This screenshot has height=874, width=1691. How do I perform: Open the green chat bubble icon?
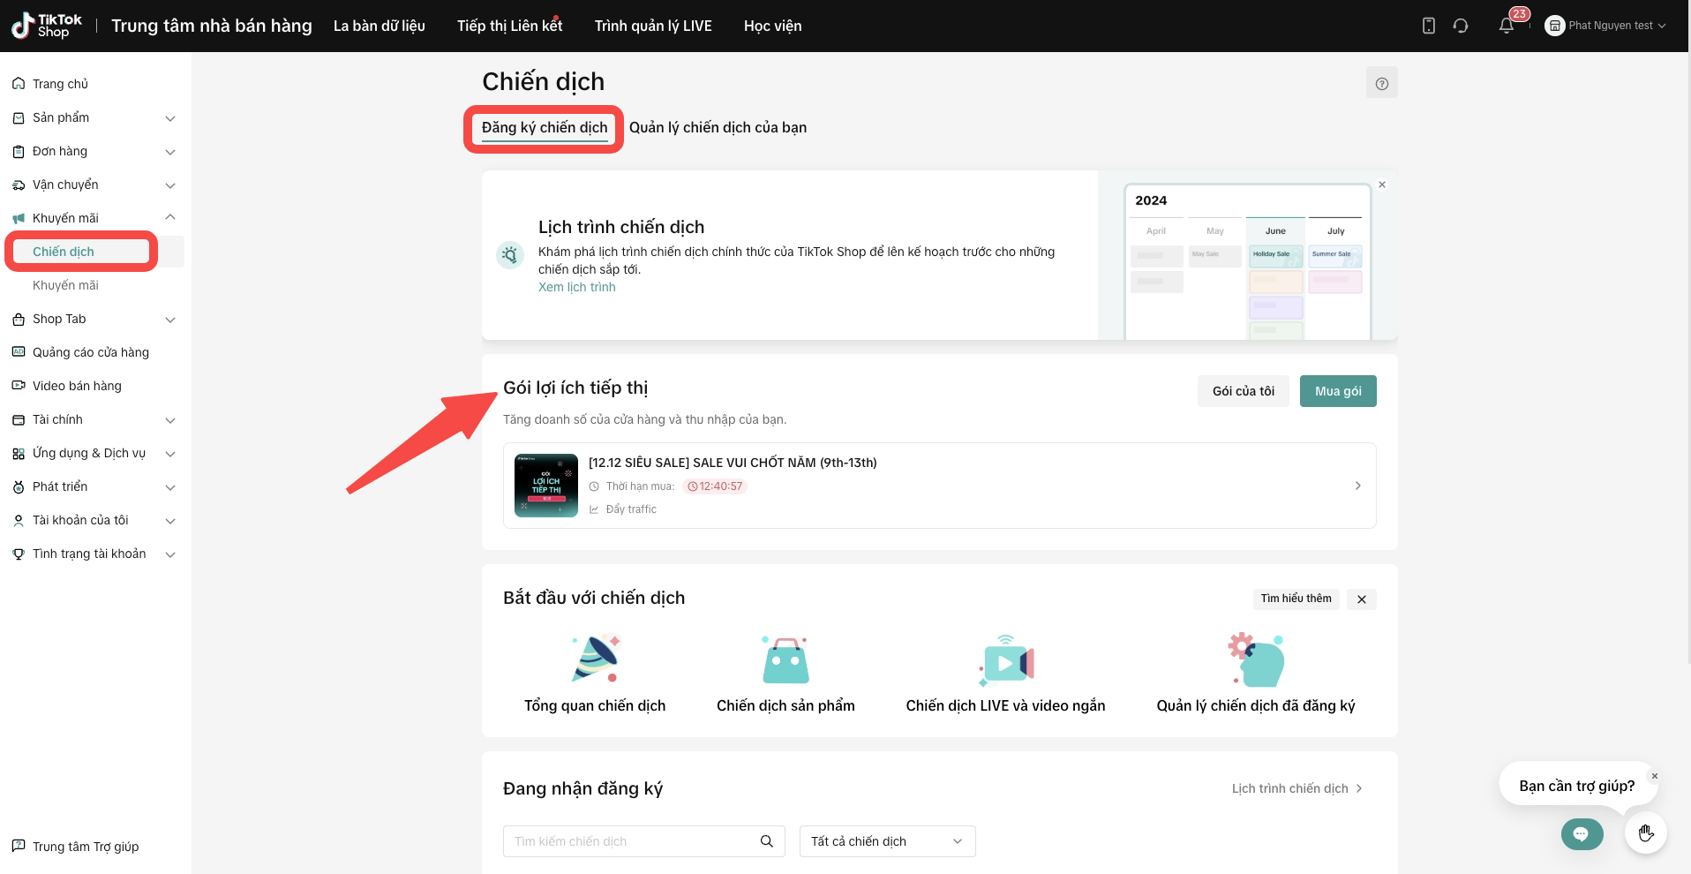(1582, 833)
